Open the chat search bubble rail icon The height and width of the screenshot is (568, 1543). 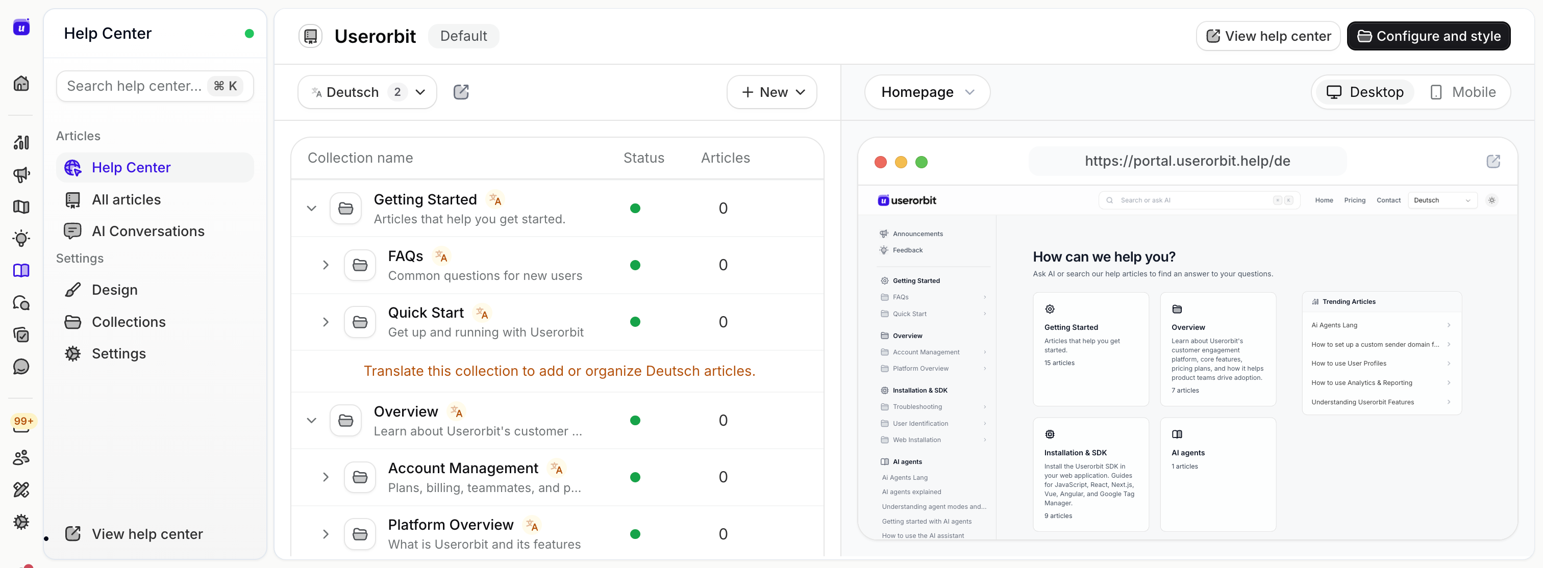[21, 303]
